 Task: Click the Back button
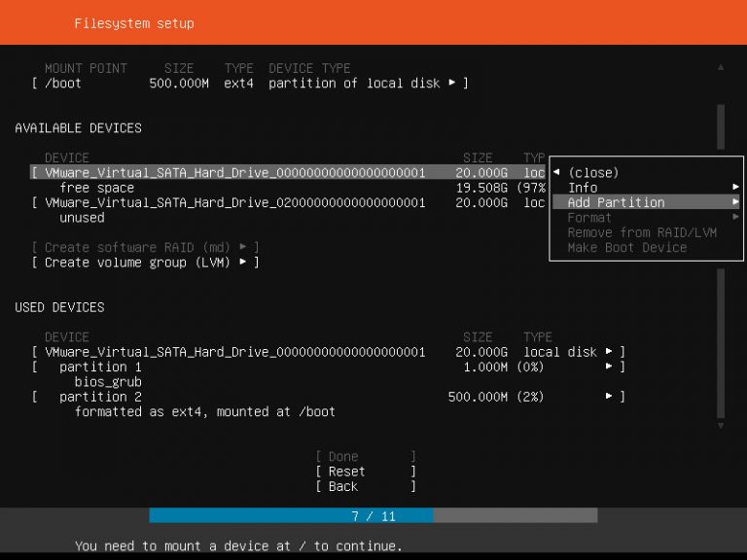(366, 487)
